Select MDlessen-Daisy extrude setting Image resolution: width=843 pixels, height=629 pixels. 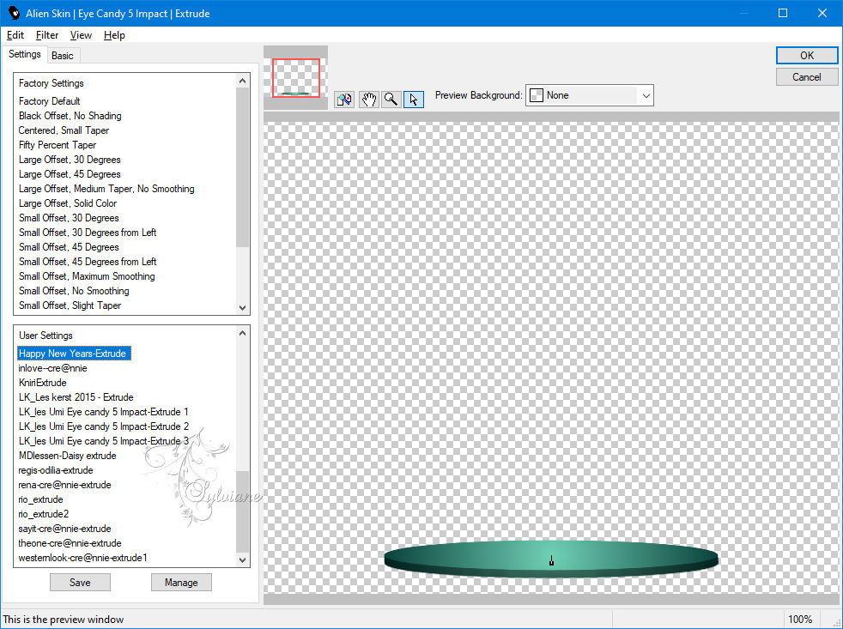[x=67, y=456]
